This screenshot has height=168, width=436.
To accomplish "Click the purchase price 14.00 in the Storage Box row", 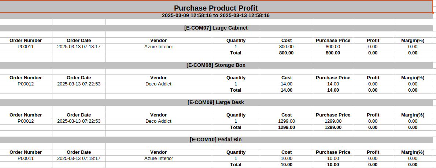I will [333, 84].
